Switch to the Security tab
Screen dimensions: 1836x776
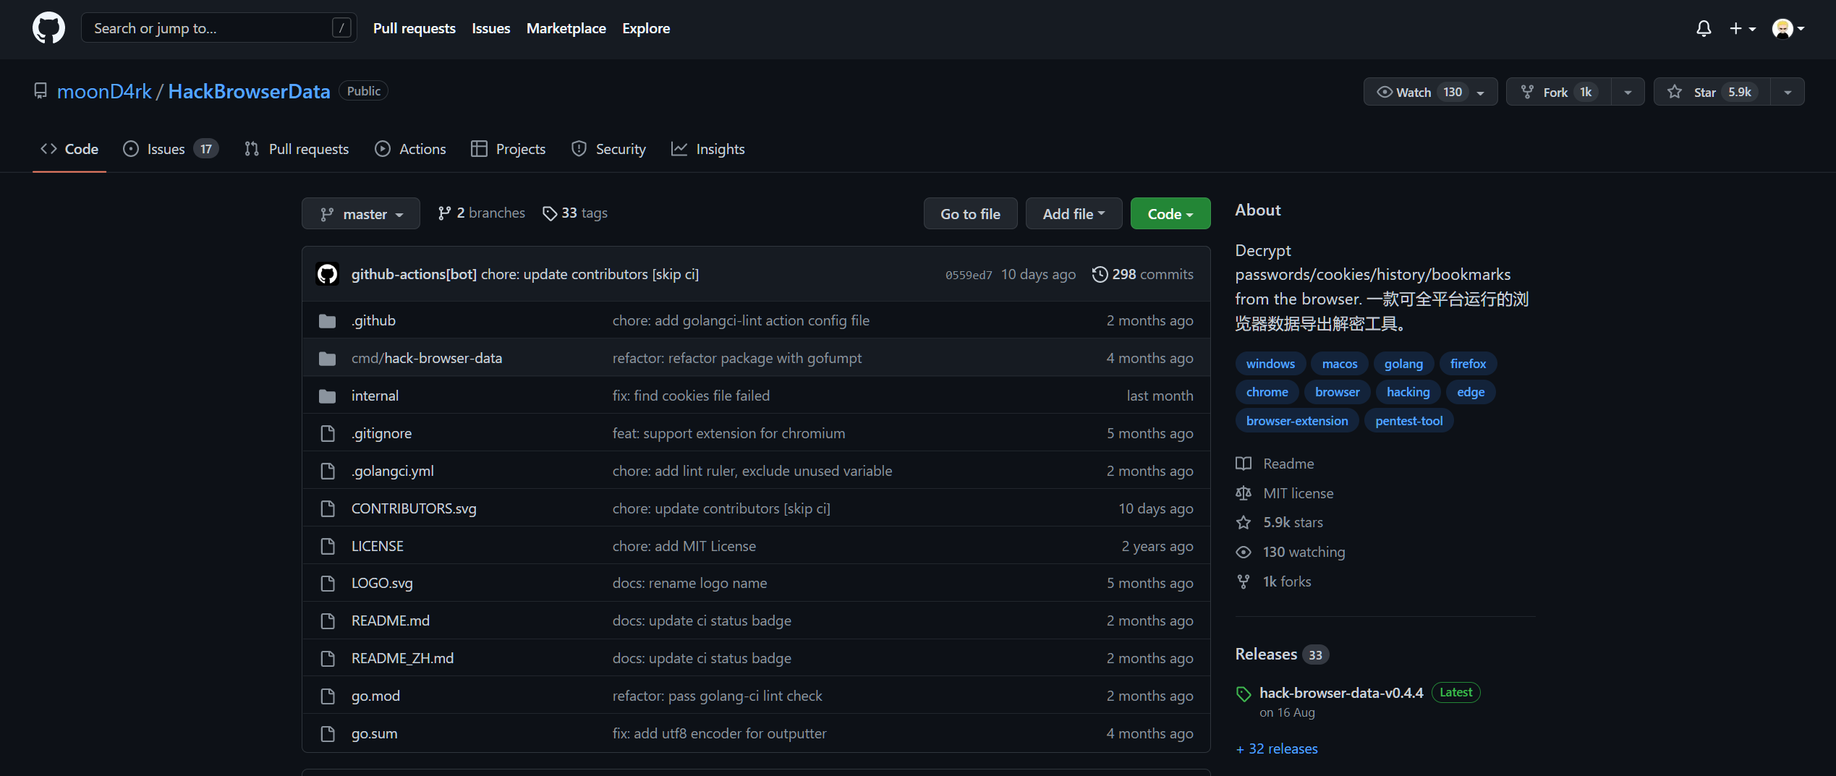click(608, 149)
